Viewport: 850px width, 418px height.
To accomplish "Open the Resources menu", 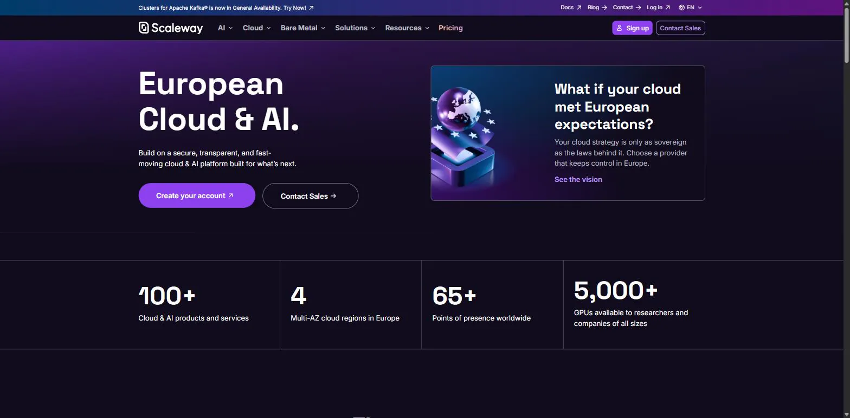I will (407, 28).
